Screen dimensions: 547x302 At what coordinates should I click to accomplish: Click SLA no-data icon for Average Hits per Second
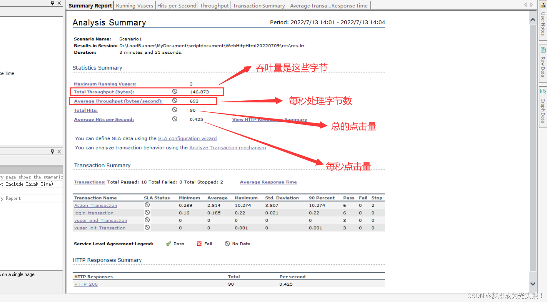175,119
